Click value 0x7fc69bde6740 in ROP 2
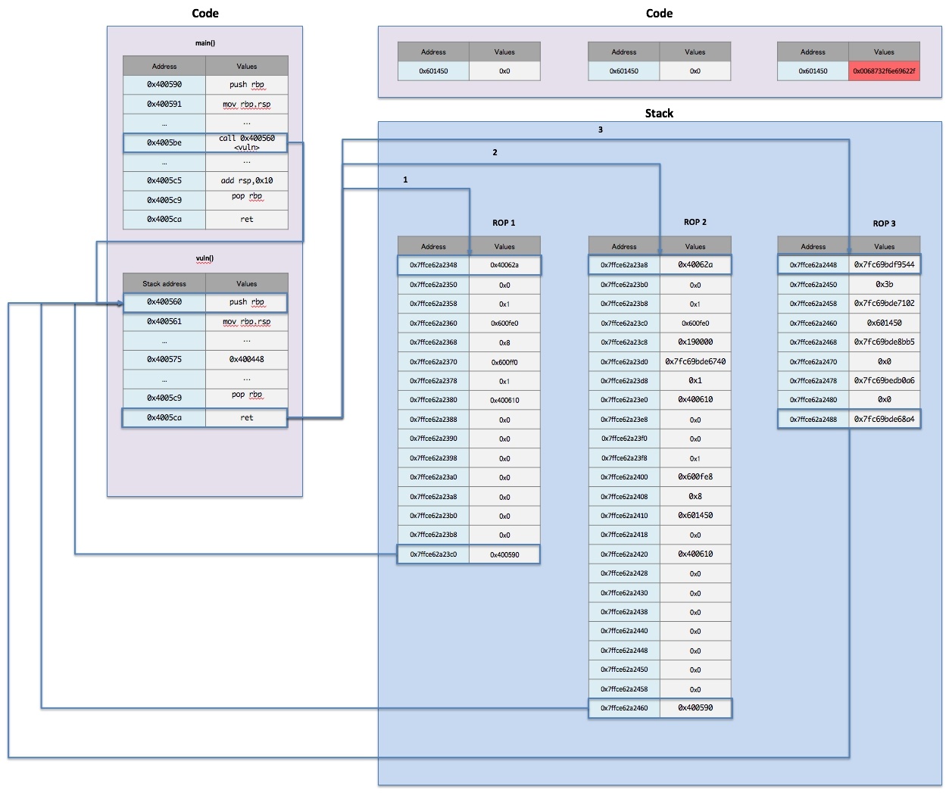 (x=695, y=361)
